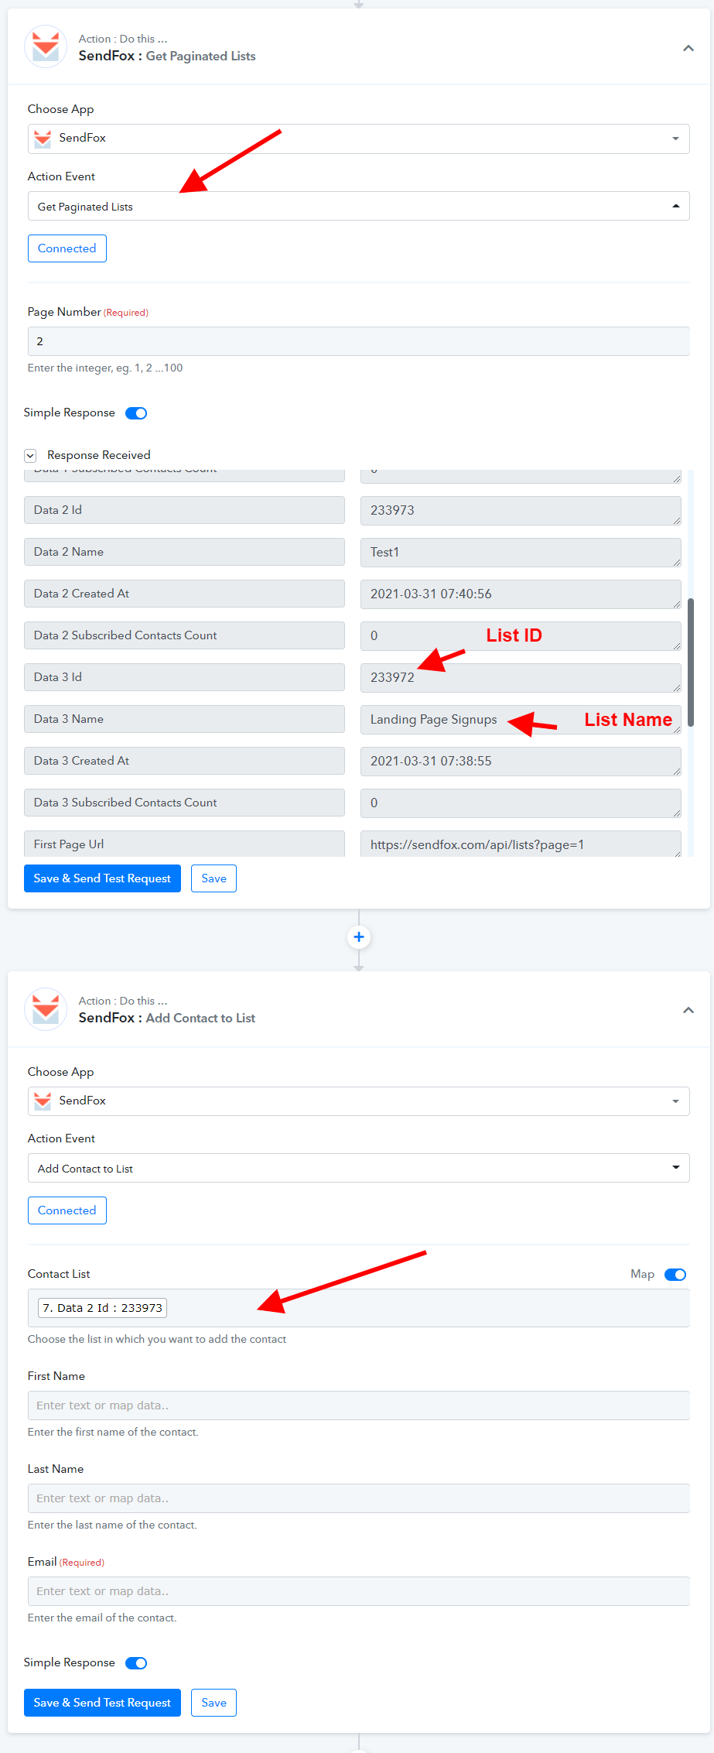Click the Landing Page Signups value field

click(521, 720)
